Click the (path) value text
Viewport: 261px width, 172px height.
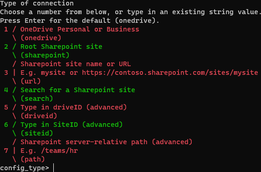pyautogui.click(x=33, y=159)
